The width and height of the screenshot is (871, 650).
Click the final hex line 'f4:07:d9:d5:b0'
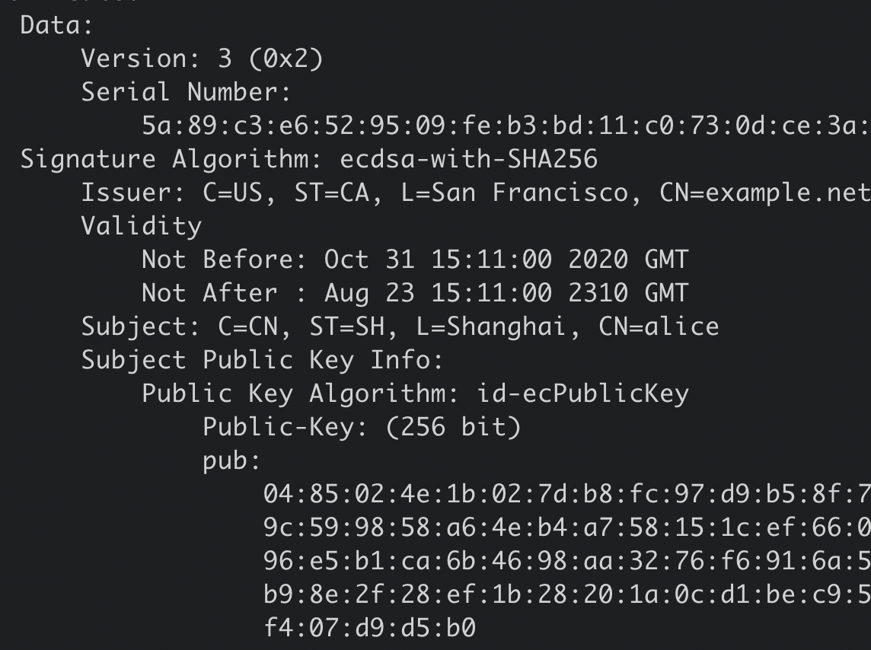(369, 628)
